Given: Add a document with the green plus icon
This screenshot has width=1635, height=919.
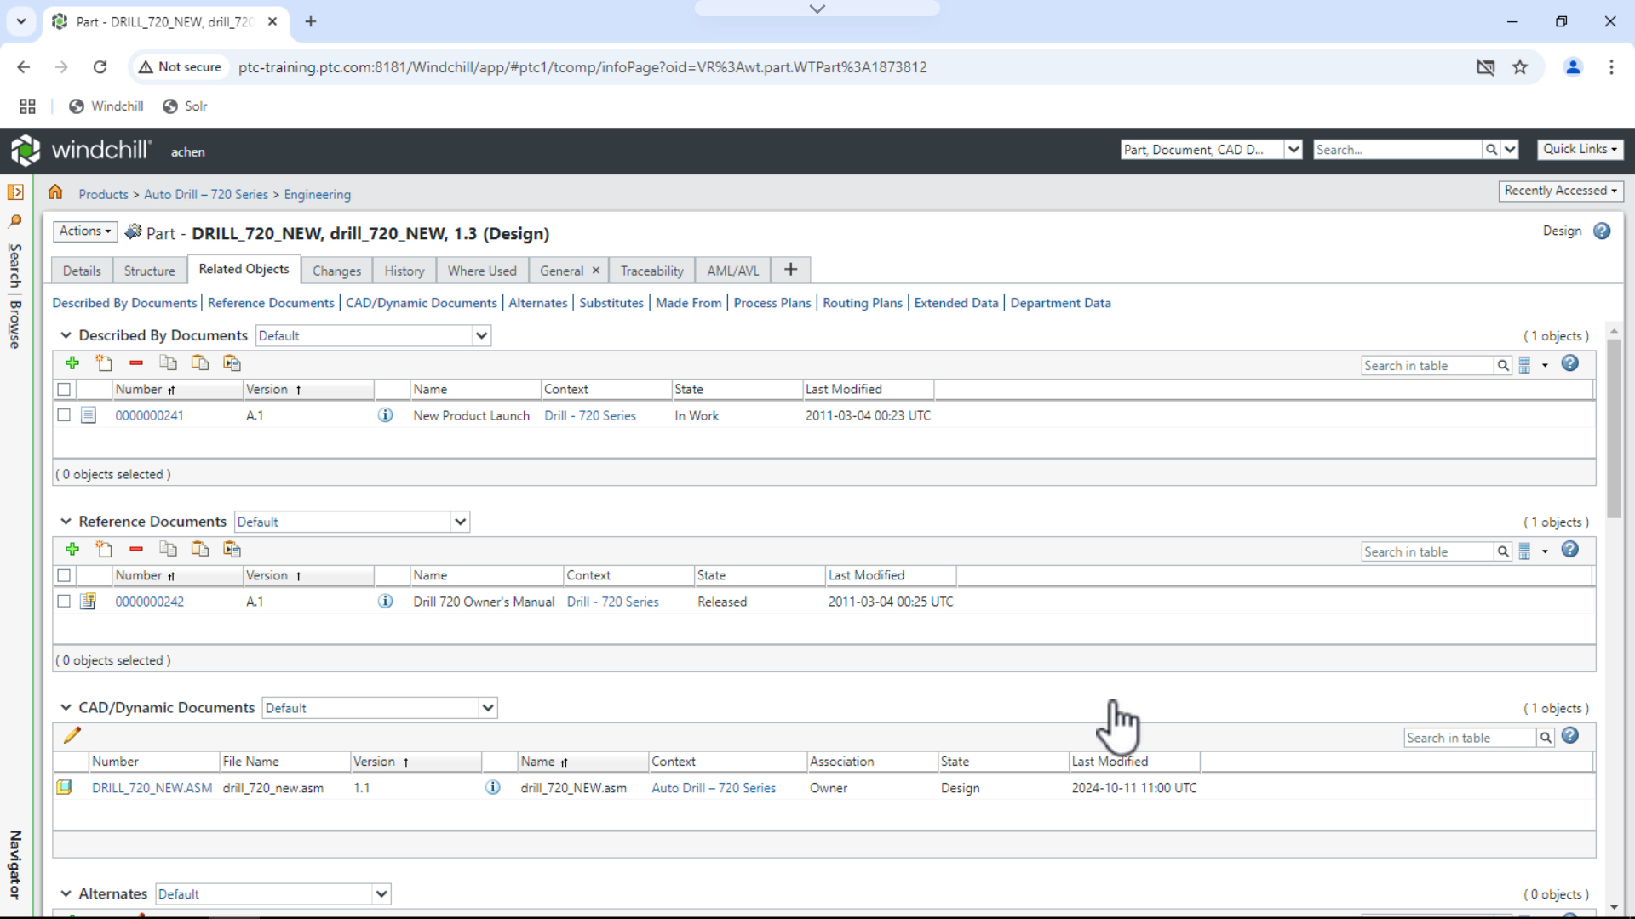Looking at the screenshot, I should click(72, 362).
